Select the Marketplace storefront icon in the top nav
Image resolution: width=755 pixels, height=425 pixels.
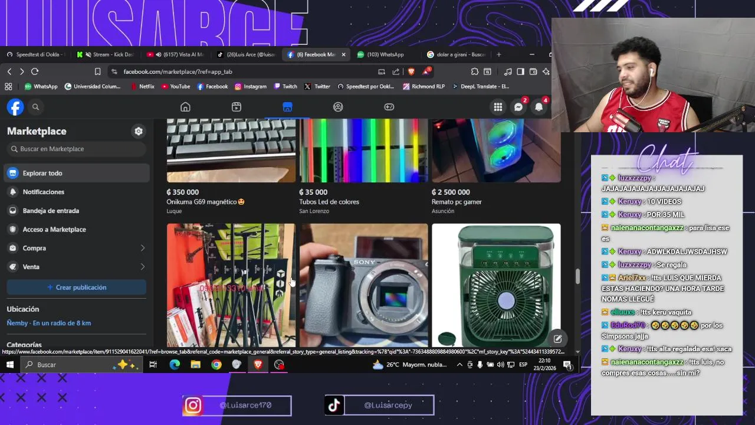pos(287,107)
